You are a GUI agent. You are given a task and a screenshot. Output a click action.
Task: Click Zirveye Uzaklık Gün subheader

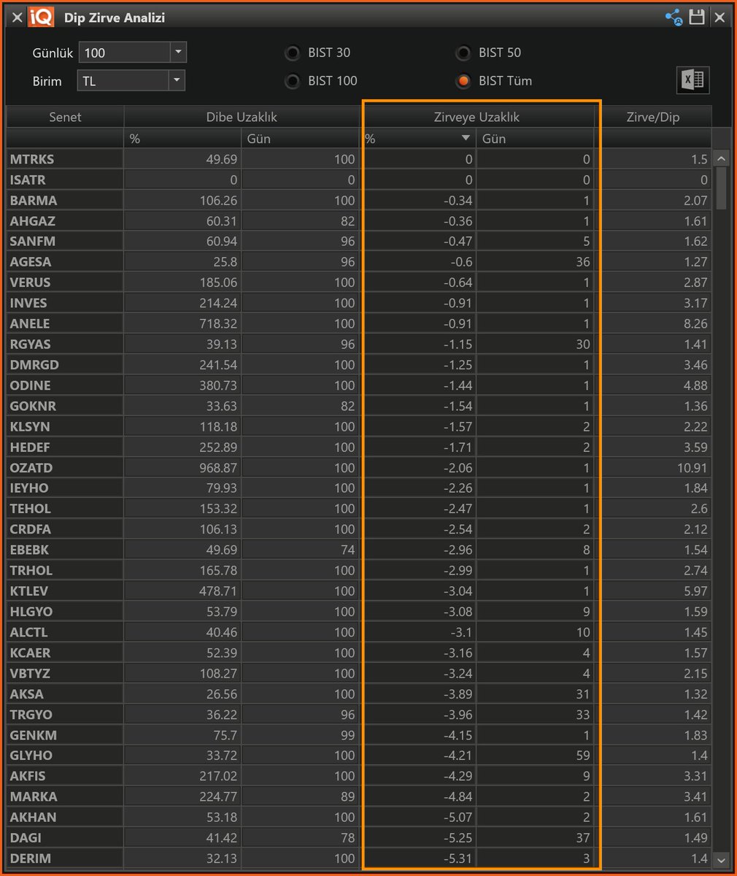536,139
